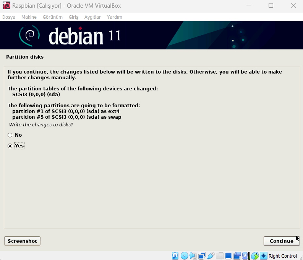
Task: Click the USB devices status icon
Action: (x=211, y=256)
